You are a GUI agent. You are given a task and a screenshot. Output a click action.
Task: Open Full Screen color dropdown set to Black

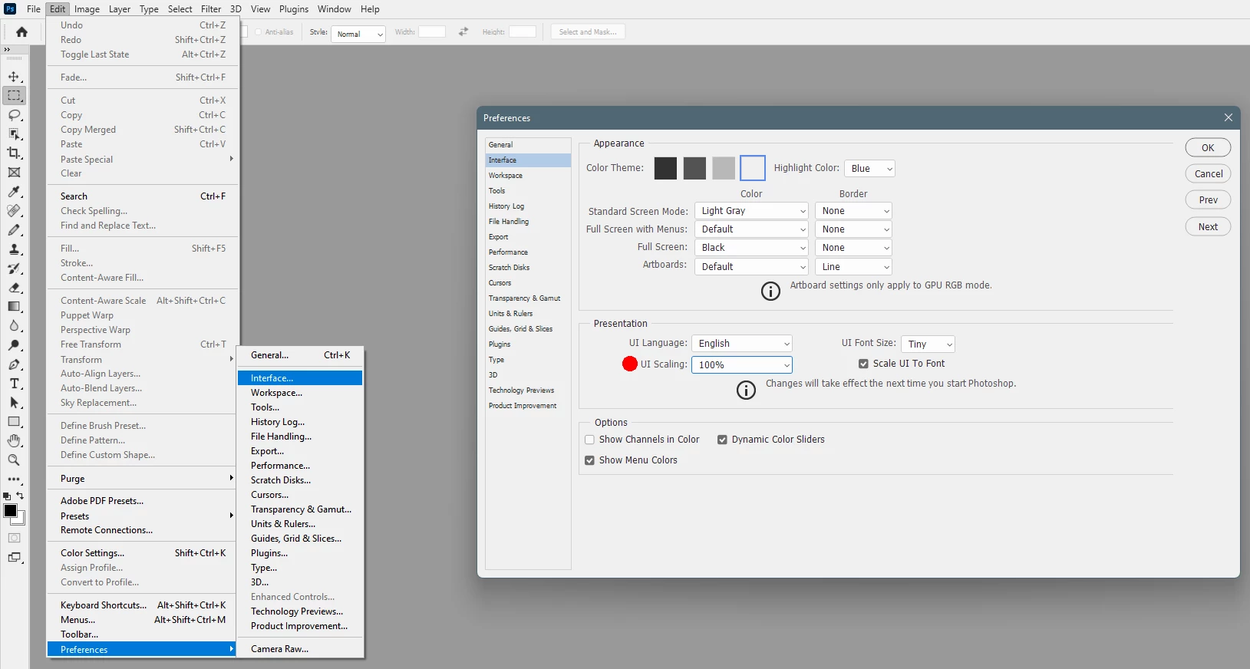pyautogui.click(x=751, y=248)
